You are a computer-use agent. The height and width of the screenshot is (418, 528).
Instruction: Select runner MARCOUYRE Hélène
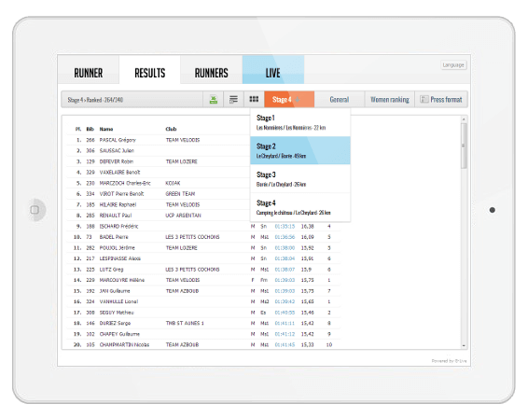pos(122,280)
